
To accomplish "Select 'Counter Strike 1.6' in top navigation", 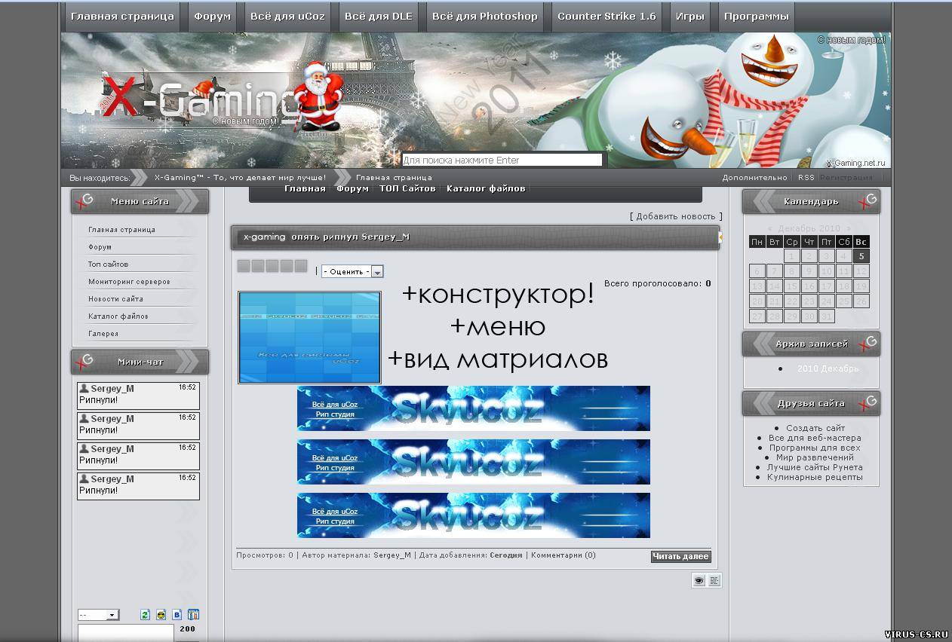I will (x=607, y=16).
